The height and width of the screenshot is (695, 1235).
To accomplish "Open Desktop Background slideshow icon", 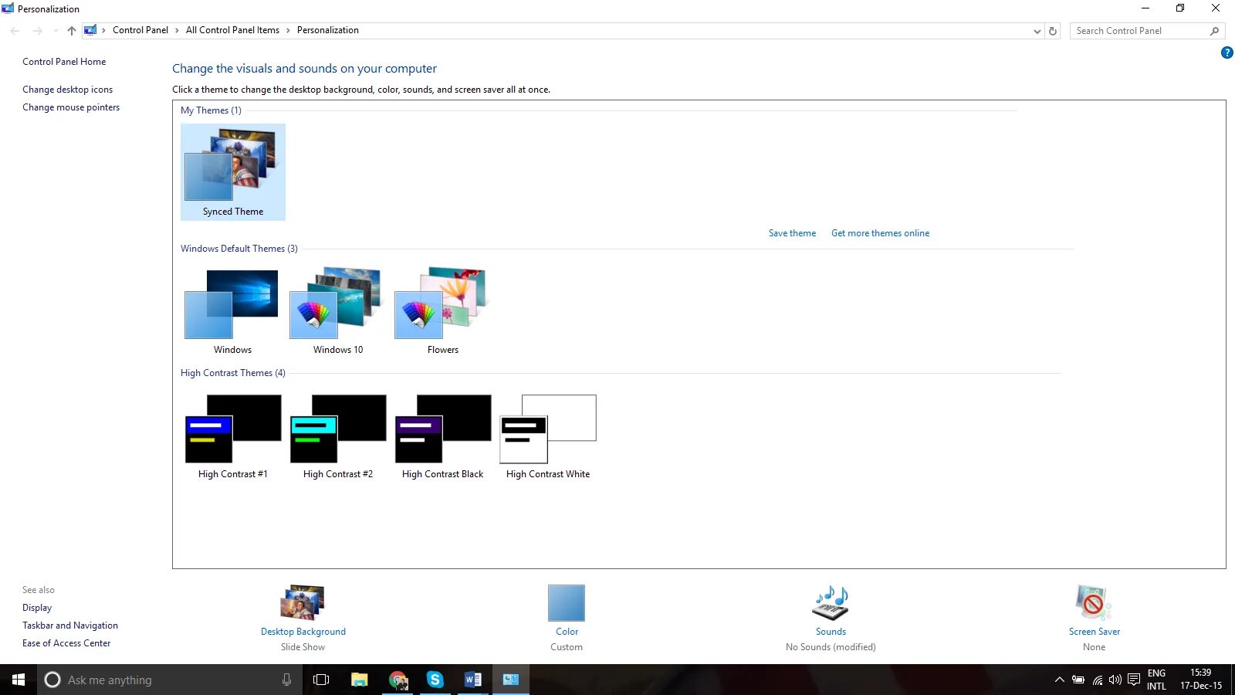I will [303, 603].
